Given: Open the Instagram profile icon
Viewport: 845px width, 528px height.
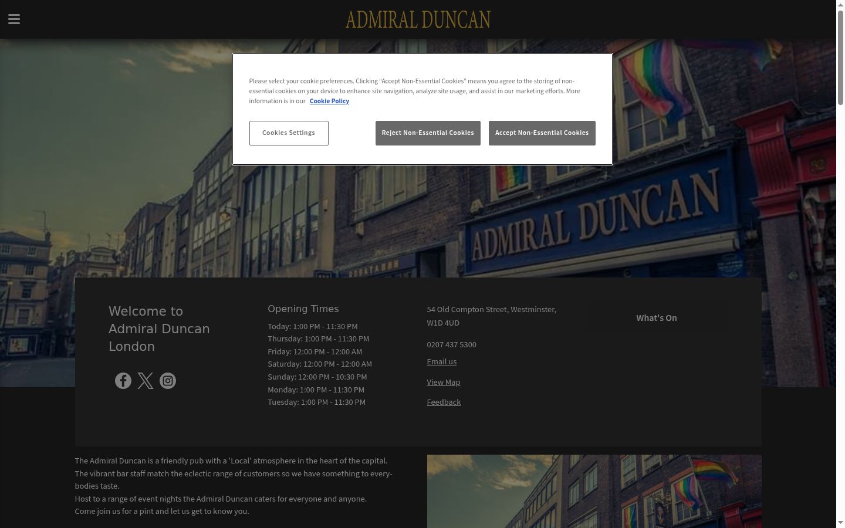Looking at the screenshot, I should pyautogui.click(x=168, y=381).
